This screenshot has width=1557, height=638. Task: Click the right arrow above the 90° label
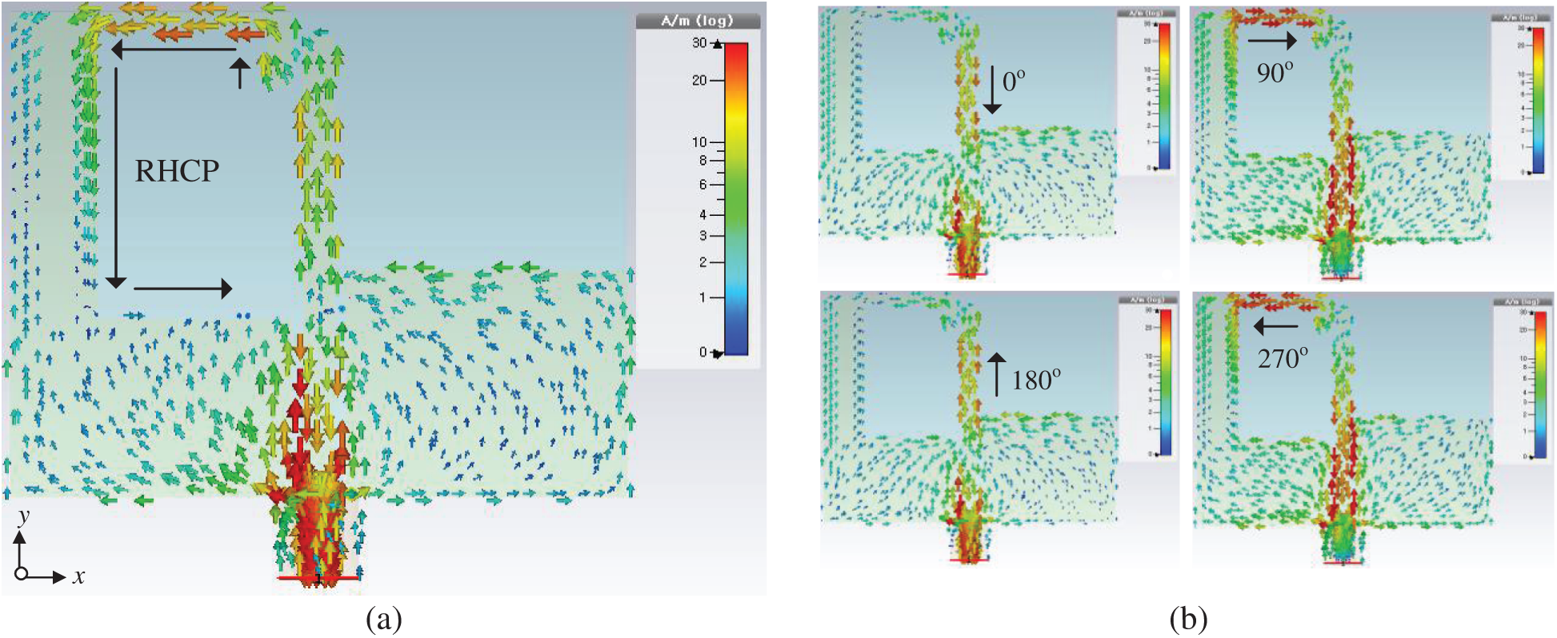(x=1271, y=41)
